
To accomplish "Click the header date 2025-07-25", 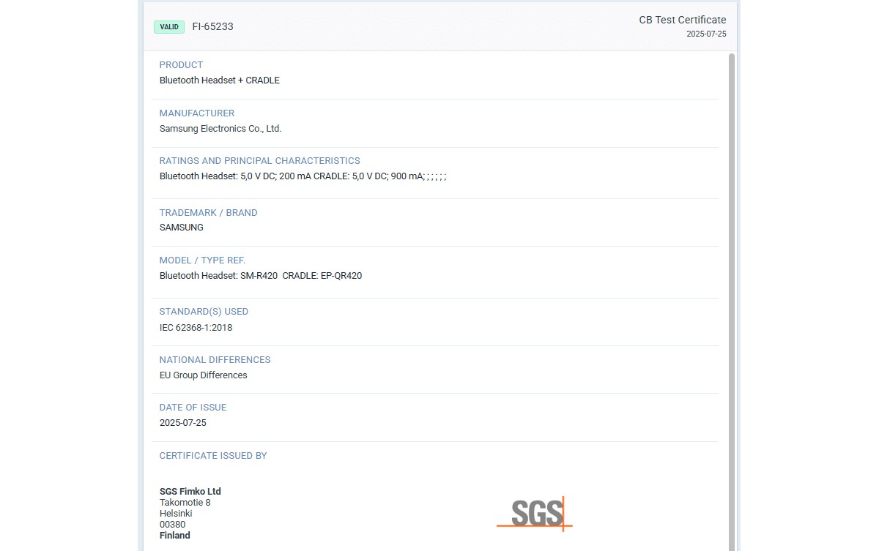I will point(706,34).
